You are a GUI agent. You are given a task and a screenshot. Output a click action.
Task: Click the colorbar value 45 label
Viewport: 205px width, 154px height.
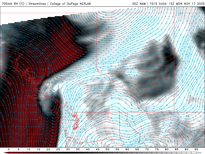point(98,149)
